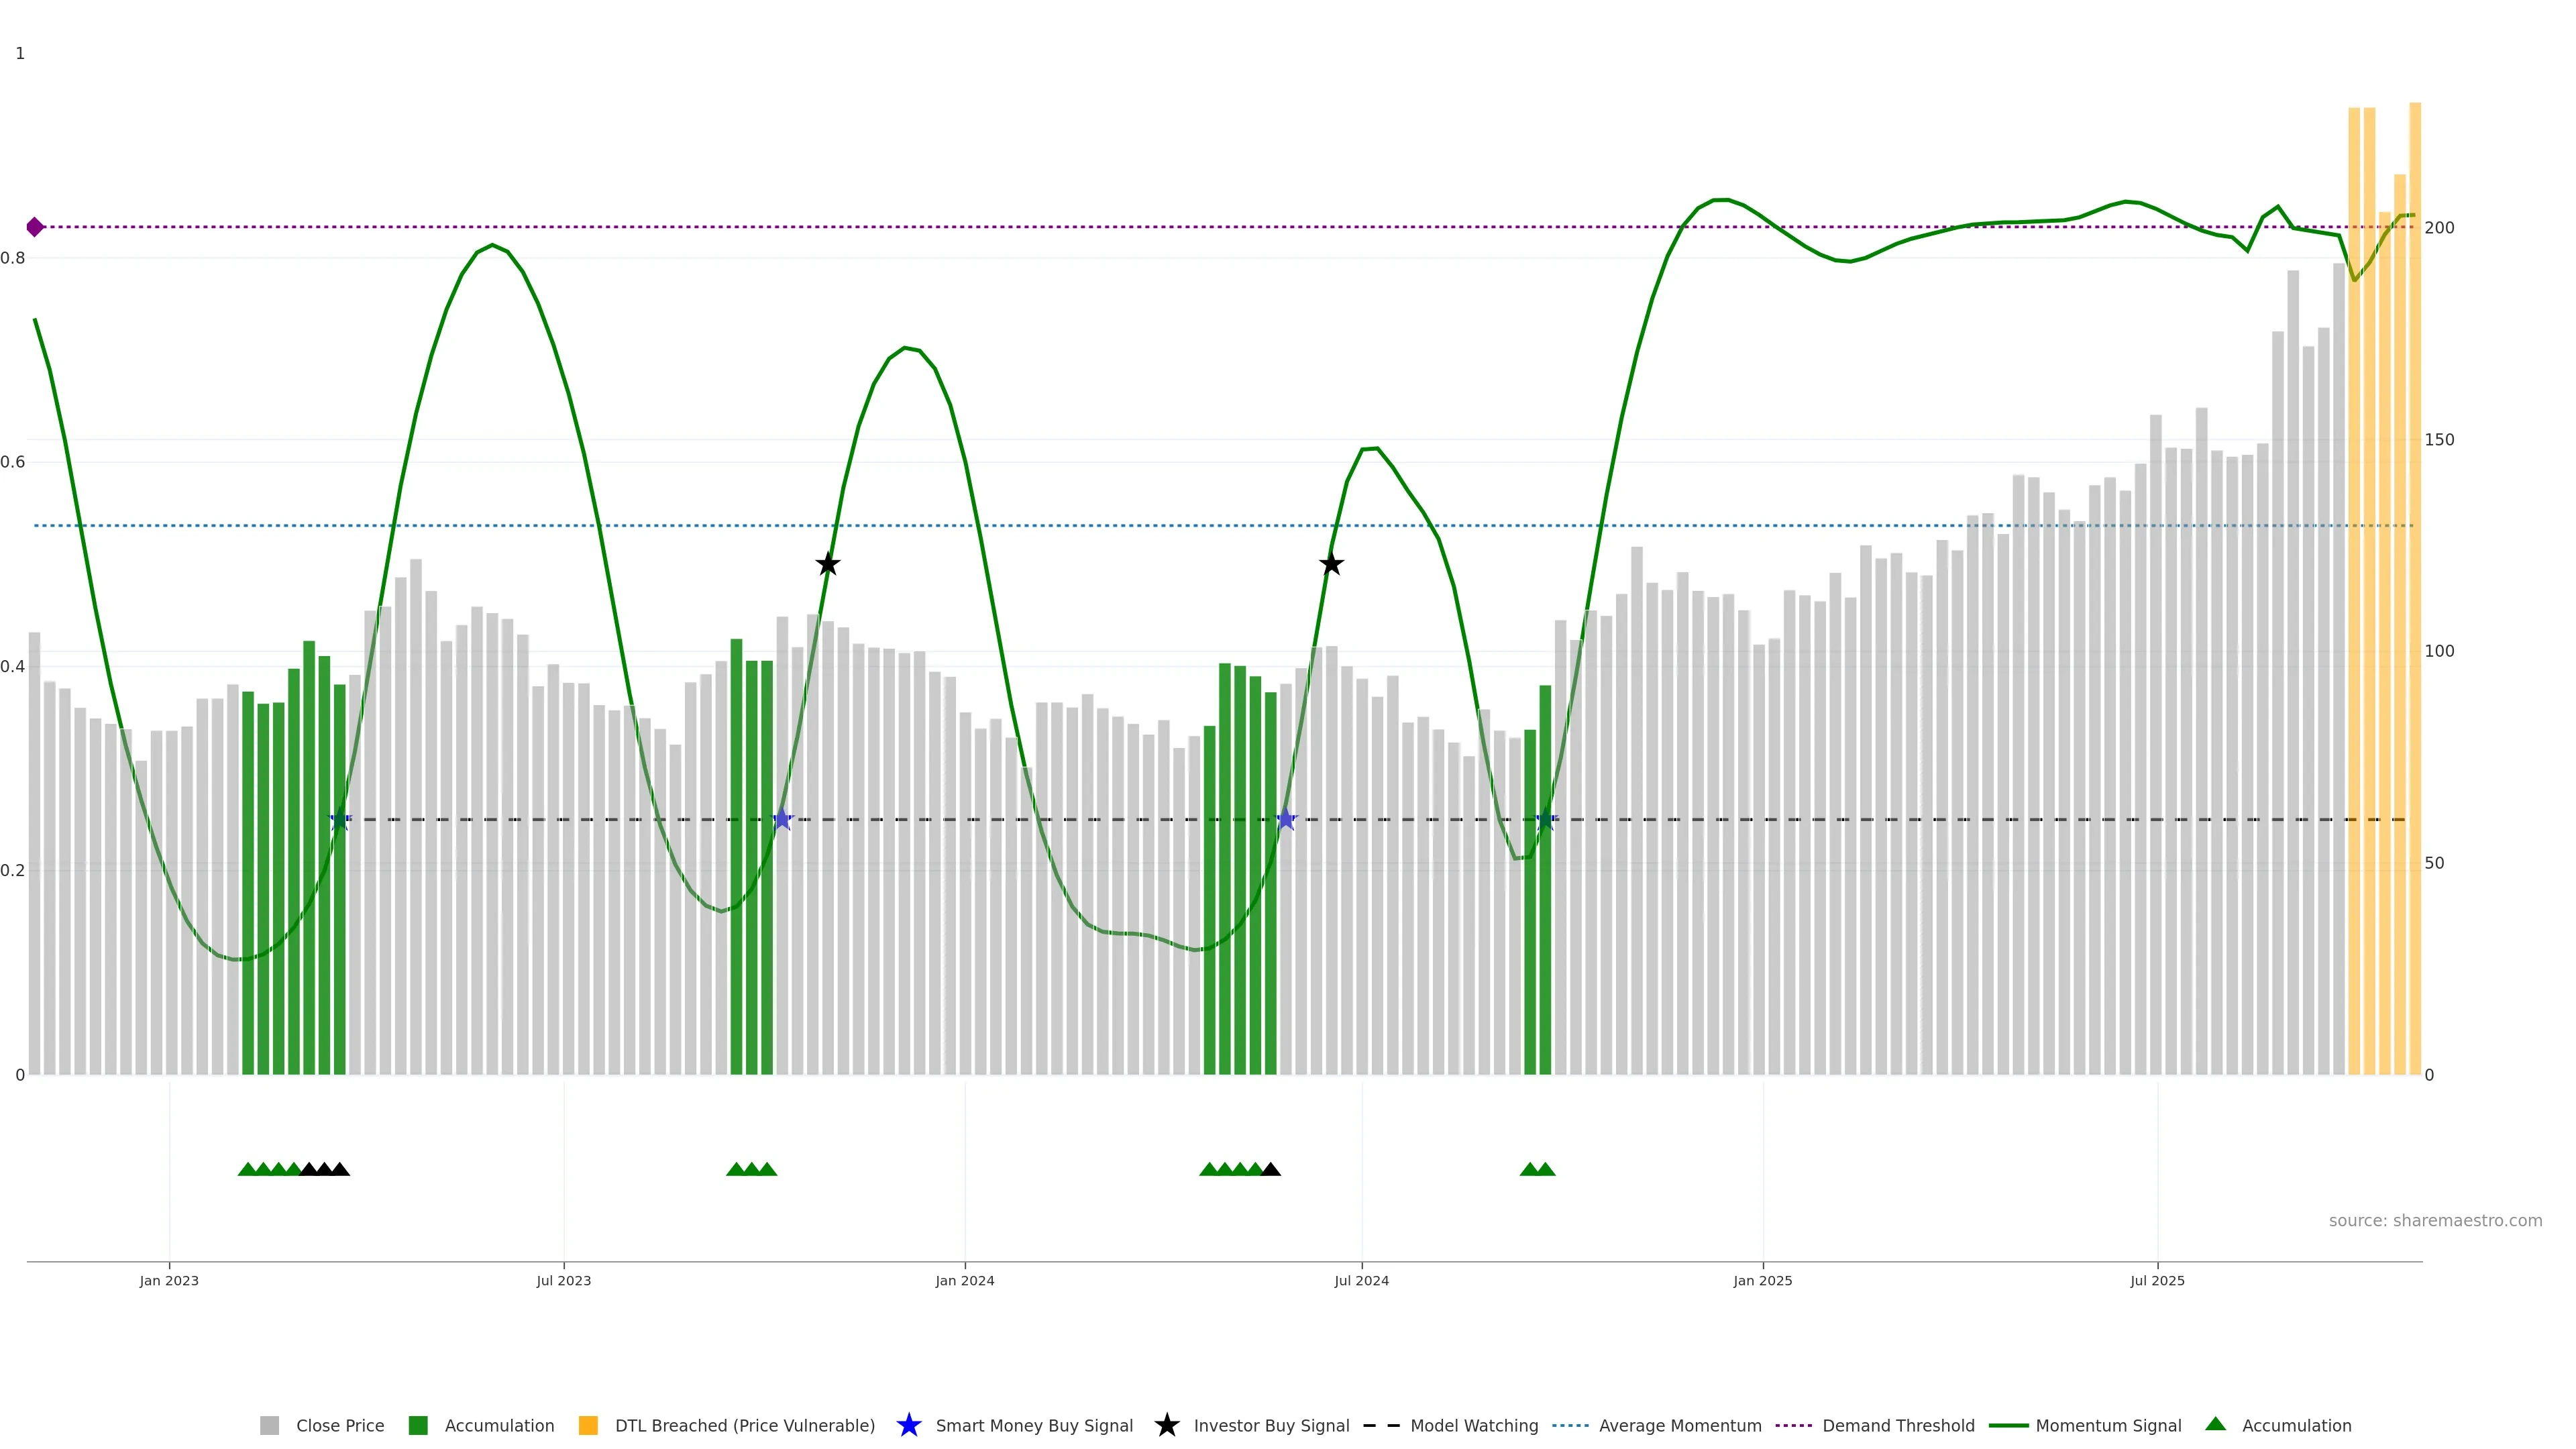Click the Jul 2023 x-axis label
Viewport: 2576px width, 1449px height.
563,1281
